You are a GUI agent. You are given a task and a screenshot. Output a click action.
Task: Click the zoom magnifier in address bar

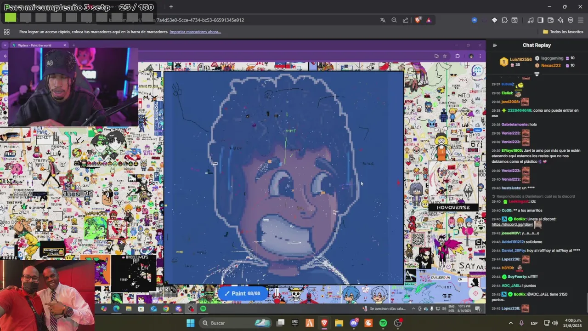394,20
